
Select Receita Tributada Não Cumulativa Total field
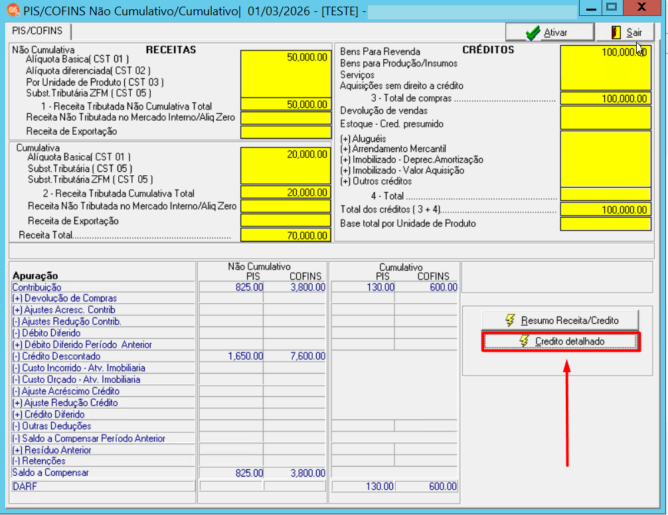(x=286, y=104)
